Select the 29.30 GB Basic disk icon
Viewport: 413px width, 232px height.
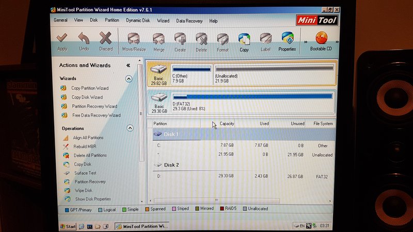coord(159,97)
